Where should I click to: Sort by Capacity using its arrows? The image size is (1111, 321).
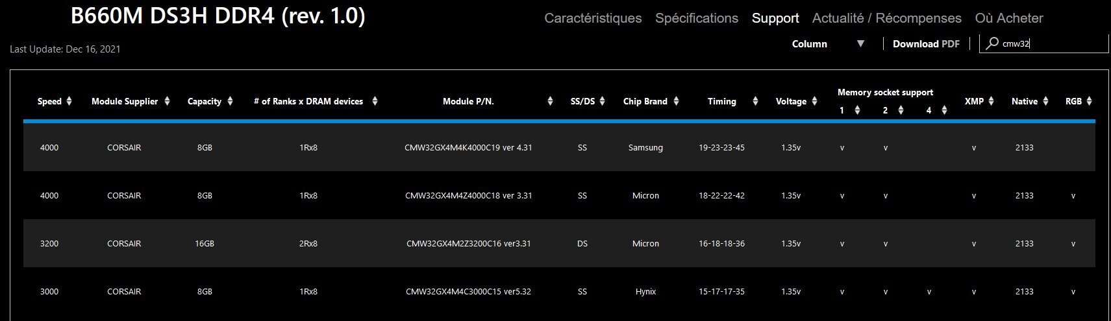click(x=230, y=101)
